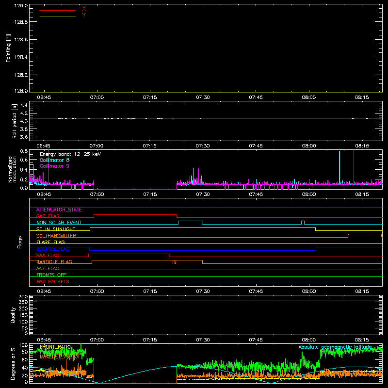Click the 128.2 tick on Pointing axis
This screenshot has height=388, width=388.
21,75
